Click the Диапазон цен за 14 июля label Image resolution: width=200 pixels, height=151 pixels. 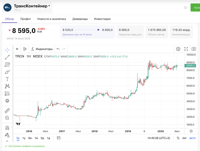[x=77, y=35]
